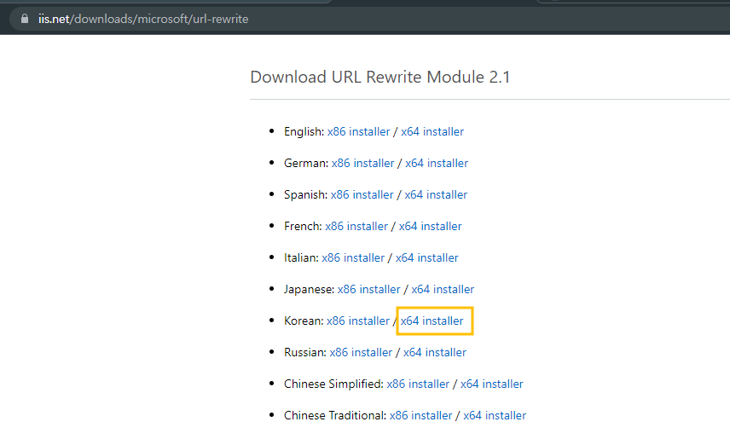Click the 'Chinese Traditional:' label text
Image resolution: width=730 pixels, height=439 pixels.
tap(335, 416)
